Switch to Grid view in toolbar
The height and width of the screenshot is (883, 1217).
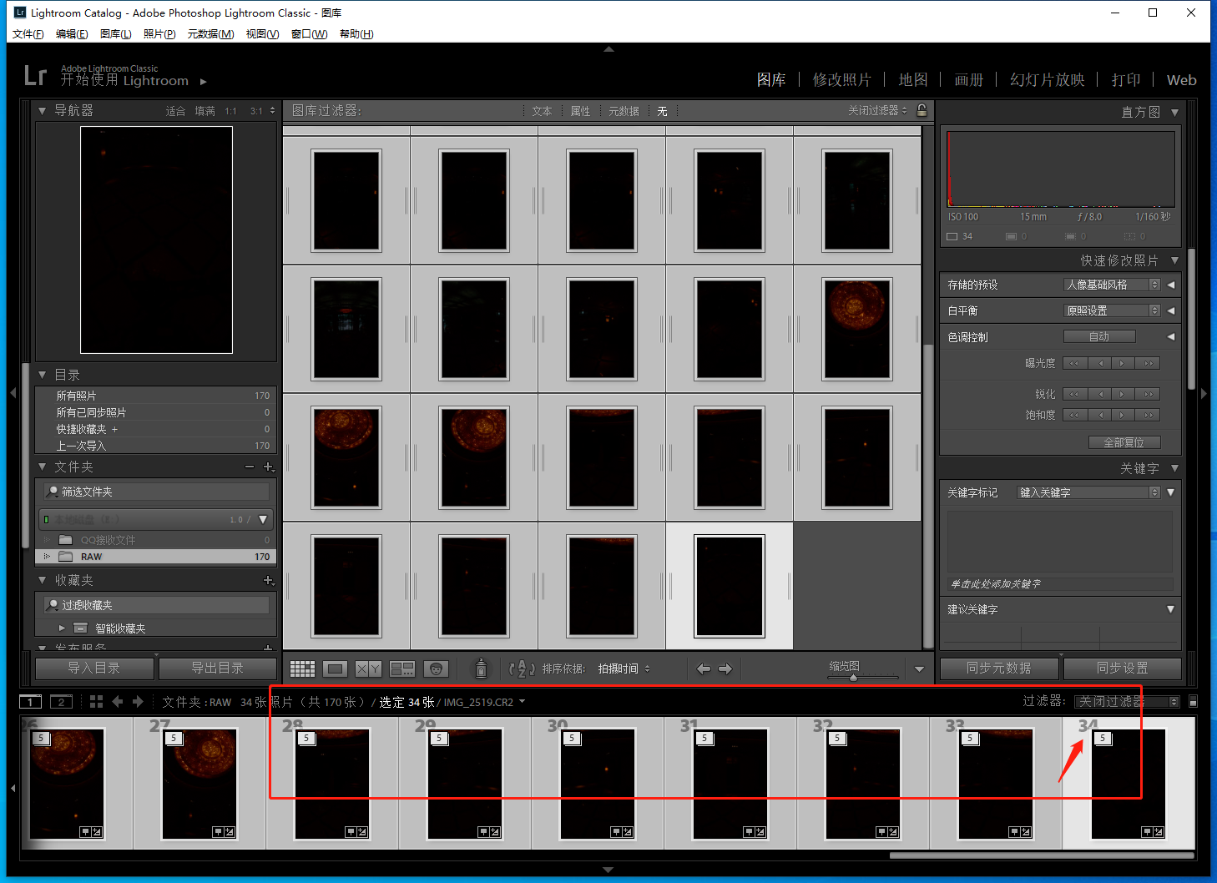click(x=302, y=669)
